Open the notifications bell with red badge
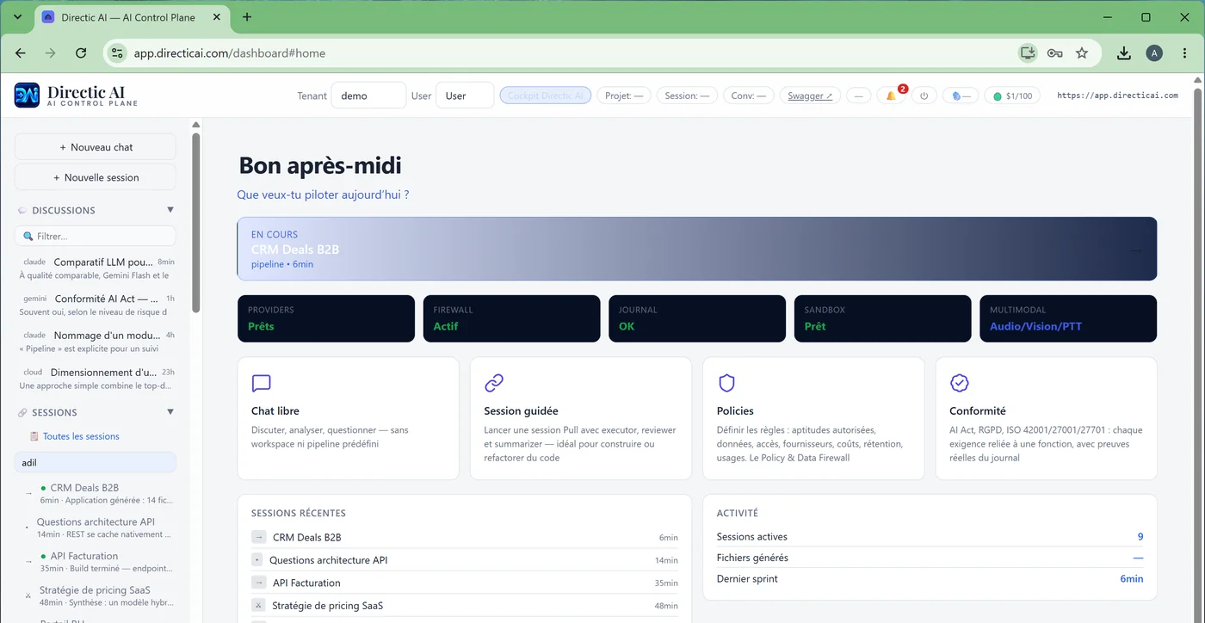1205x623 pixels. pyautogui.click(x=891, y=96)
